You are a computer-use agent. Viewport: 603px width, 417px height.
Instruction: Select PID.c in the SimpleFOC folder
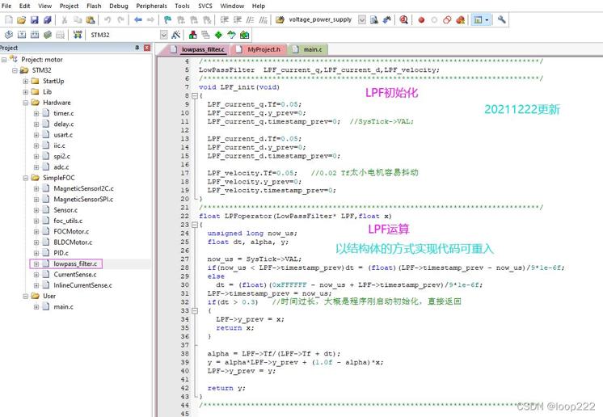pyautogui.click(x=61, y=253)
